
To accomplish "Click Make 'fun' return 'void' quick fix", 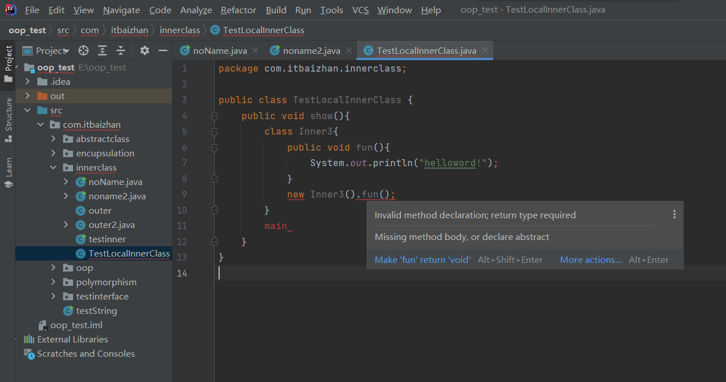I will (x=423, y=259).
